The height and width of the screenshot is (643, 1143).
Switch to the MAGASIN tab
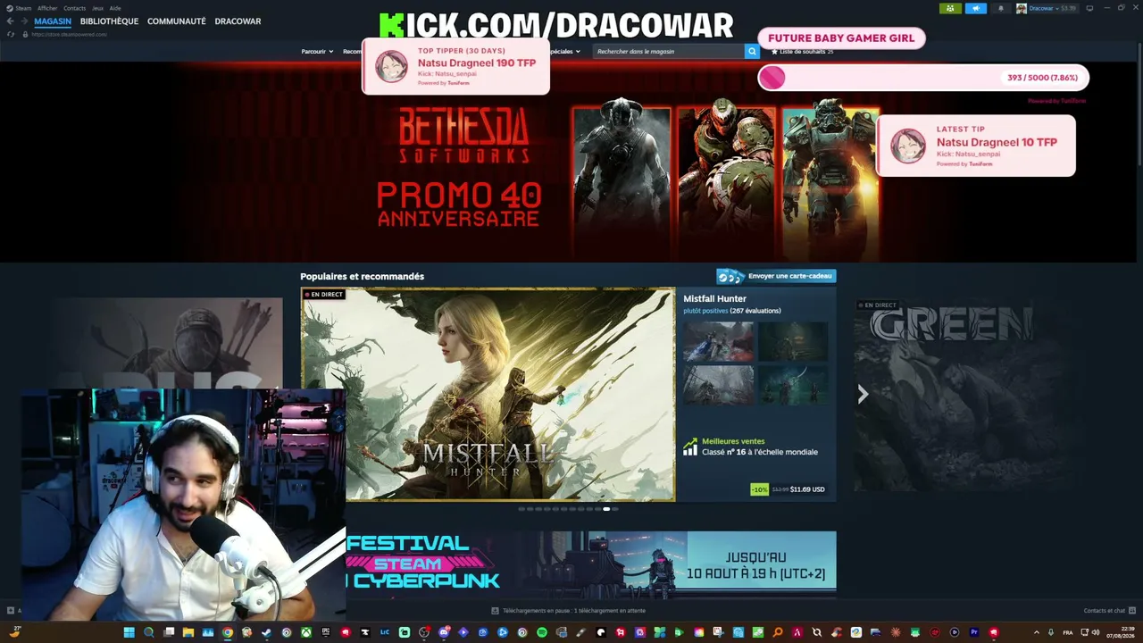pyautogui.click(x=53, y=21)
